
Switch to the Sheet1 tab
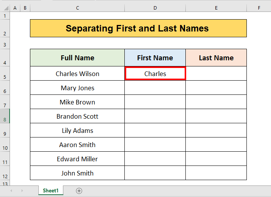point(51,191)
